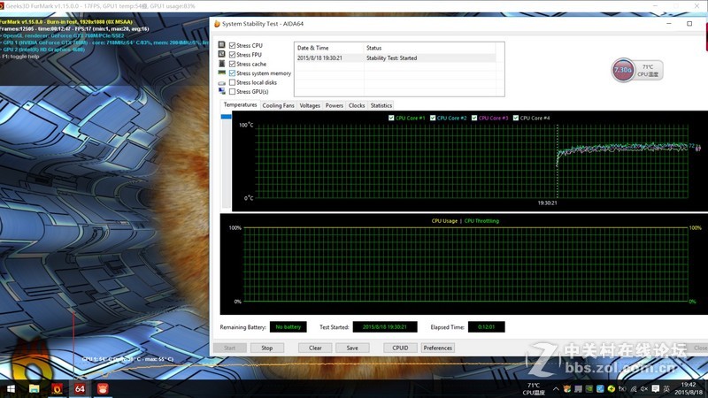Viewport: 708px width, 398px height.
Task: Click the round 7.30G floating widget
Action: (623, 70)
